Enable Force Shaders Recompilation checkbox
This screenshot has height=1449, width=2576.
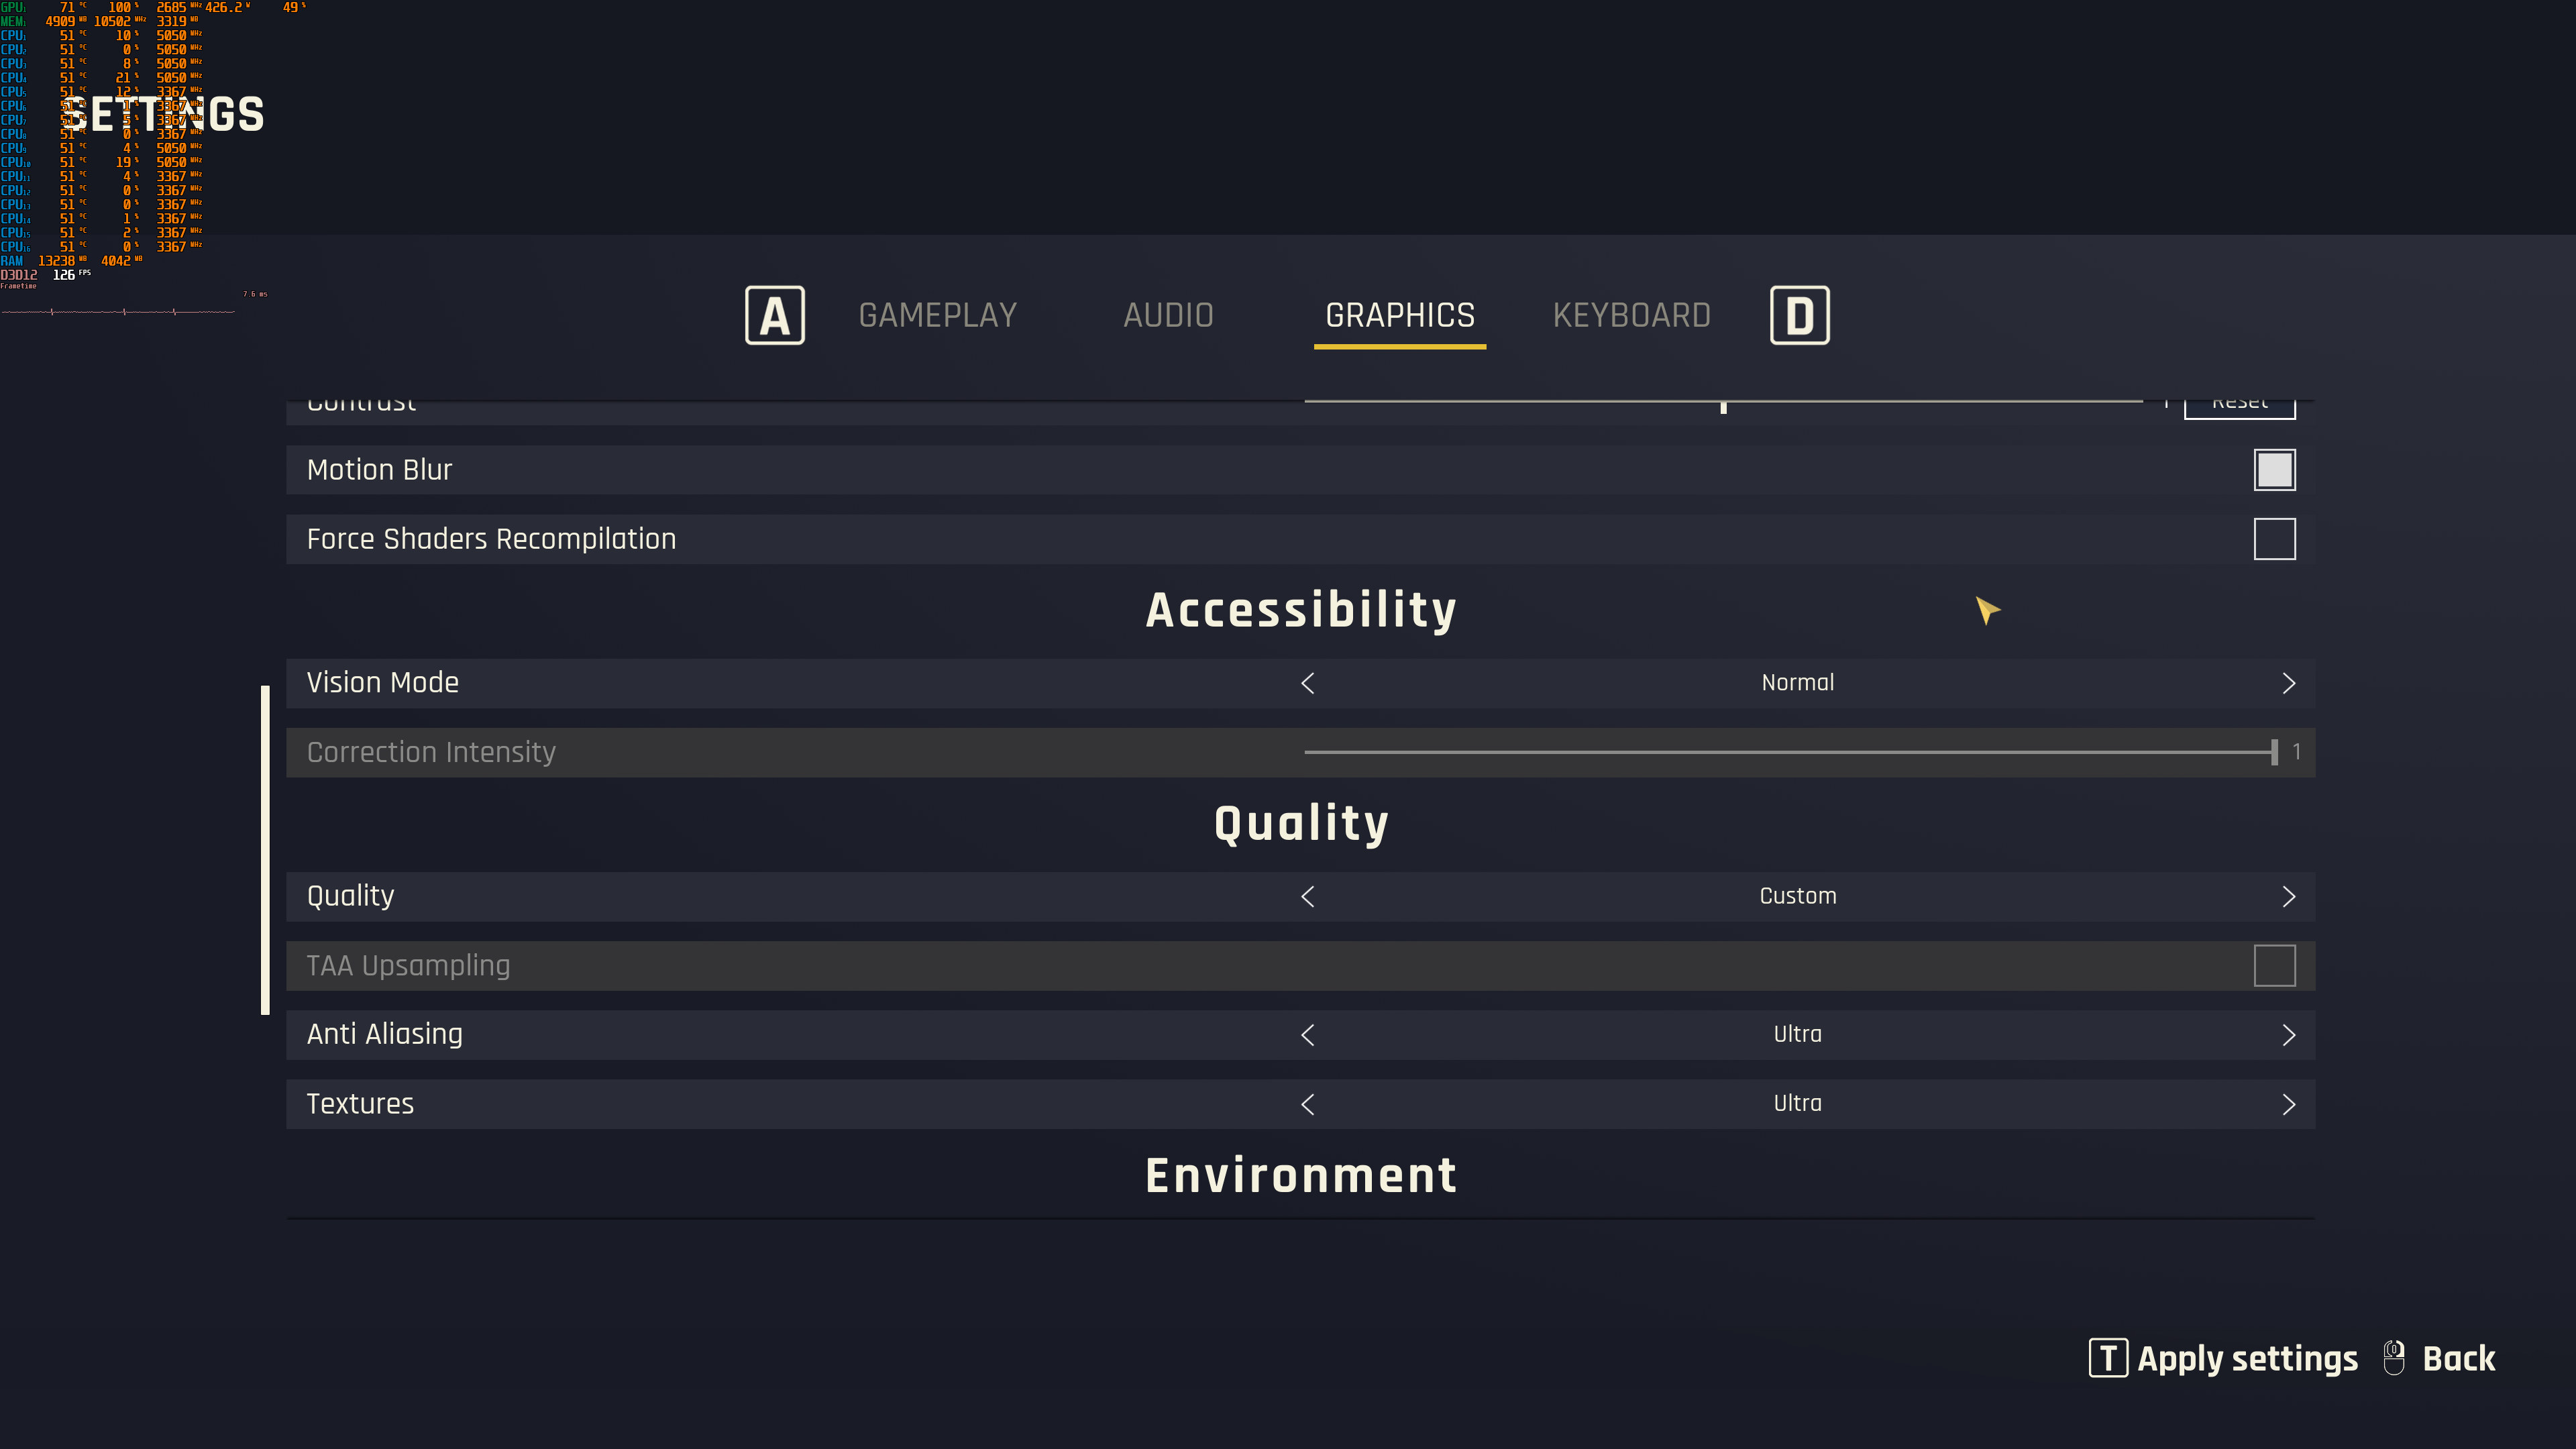point(2274,539)
